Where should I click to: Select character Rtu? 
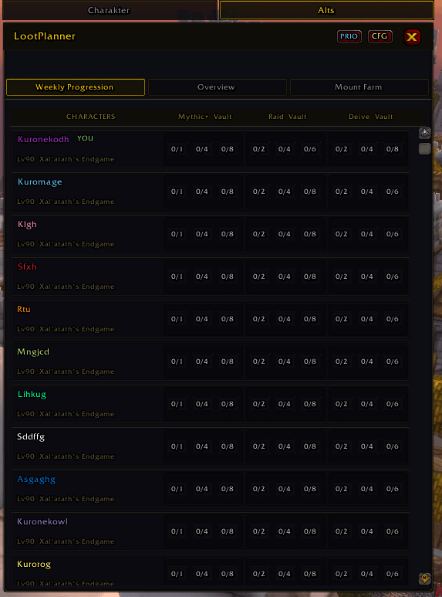point(24,309)
